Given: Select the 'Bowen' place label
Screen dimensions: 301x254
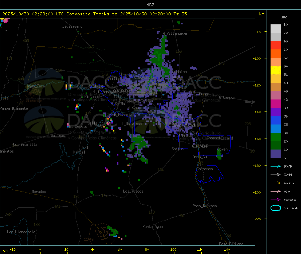Looking at the screenshot, I should pos(222,149).
